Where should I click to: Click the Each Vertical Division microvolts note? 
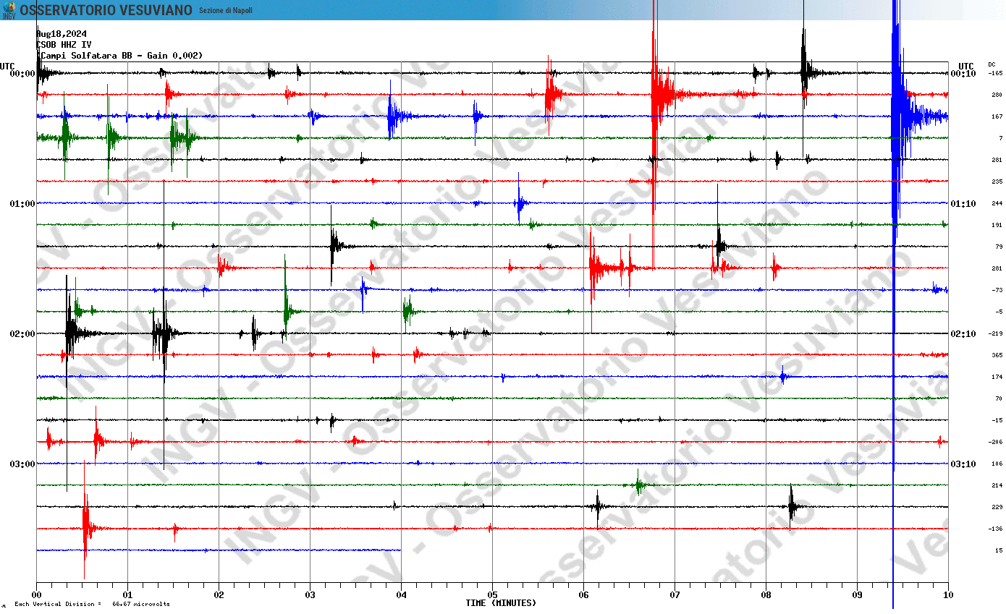point(92,604)
